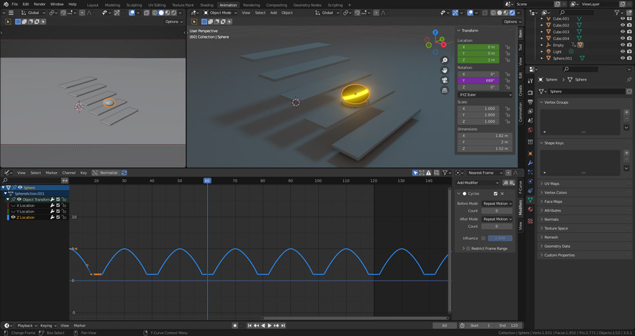Viewport: 635px width, 336px height.
Task: Click the pan view hand gizmo
Action: 445,70
